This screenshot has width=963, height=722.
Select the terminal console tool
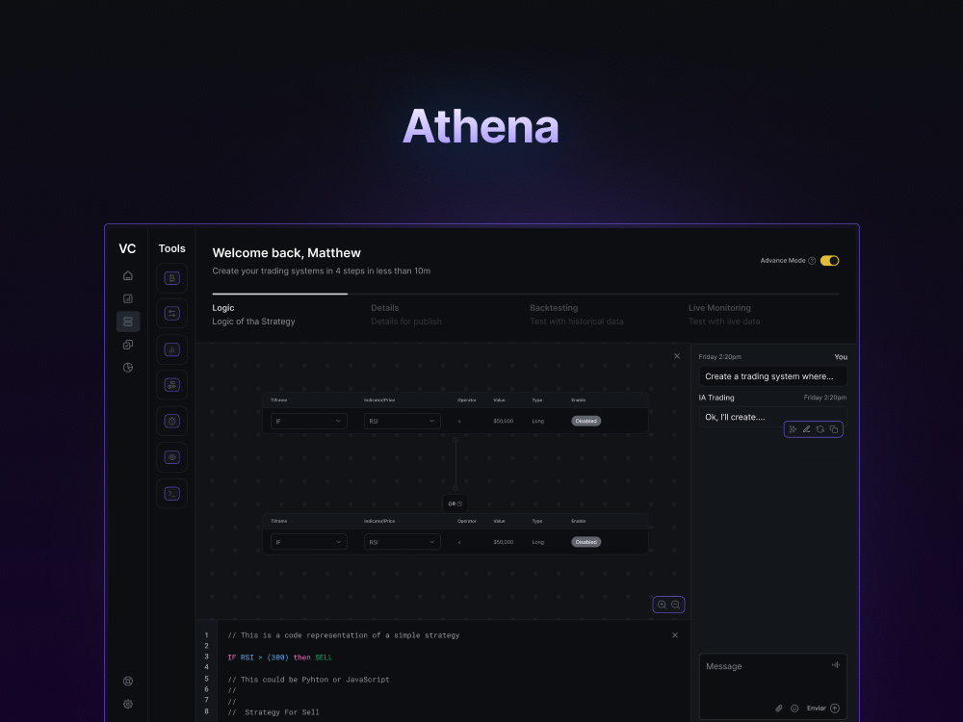point(172,494)
